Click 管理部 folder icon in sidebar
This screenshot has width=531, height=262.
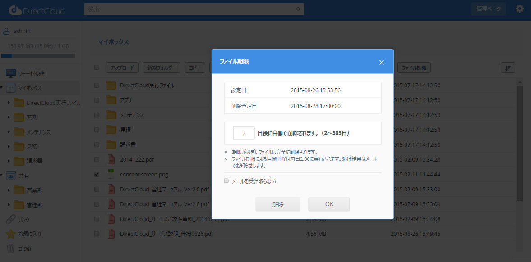18,204
